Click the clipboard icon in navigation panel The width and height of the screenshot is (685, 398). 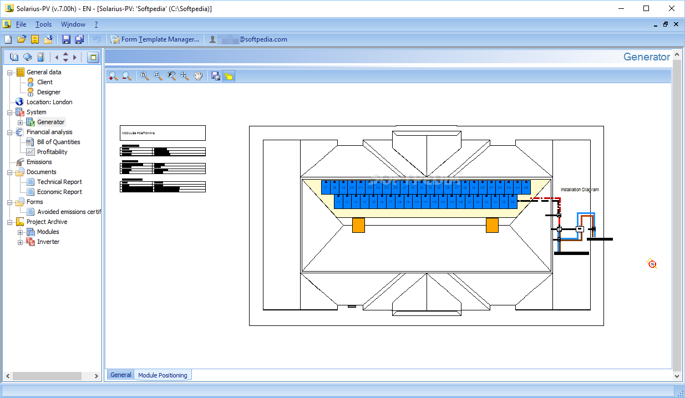[40, 57]
